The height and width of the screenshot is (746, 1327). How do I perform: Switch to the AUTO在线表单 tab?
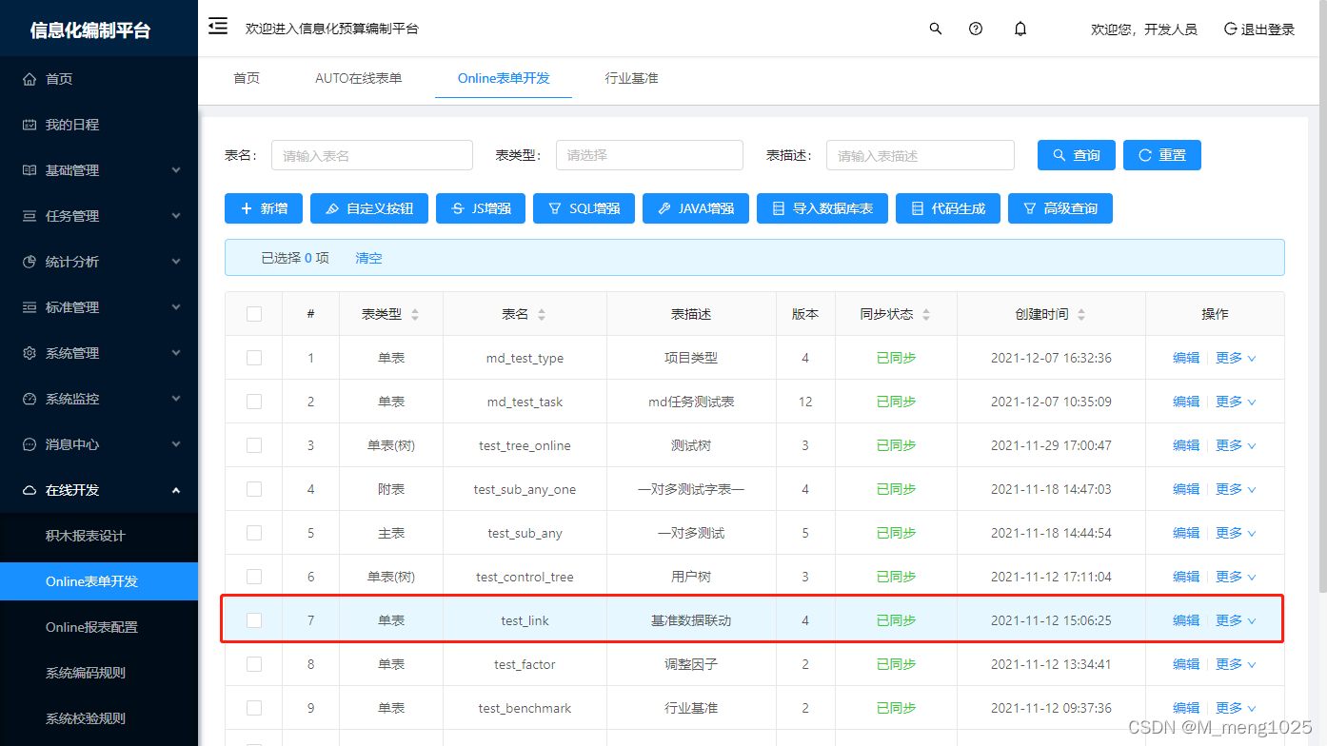[359, 79]
